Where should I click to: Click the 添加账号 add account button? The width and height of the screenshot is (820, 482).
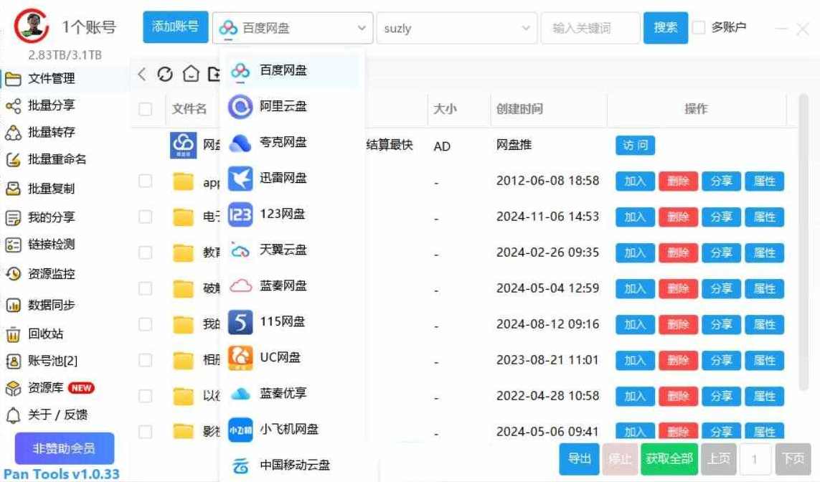[175, 25]
